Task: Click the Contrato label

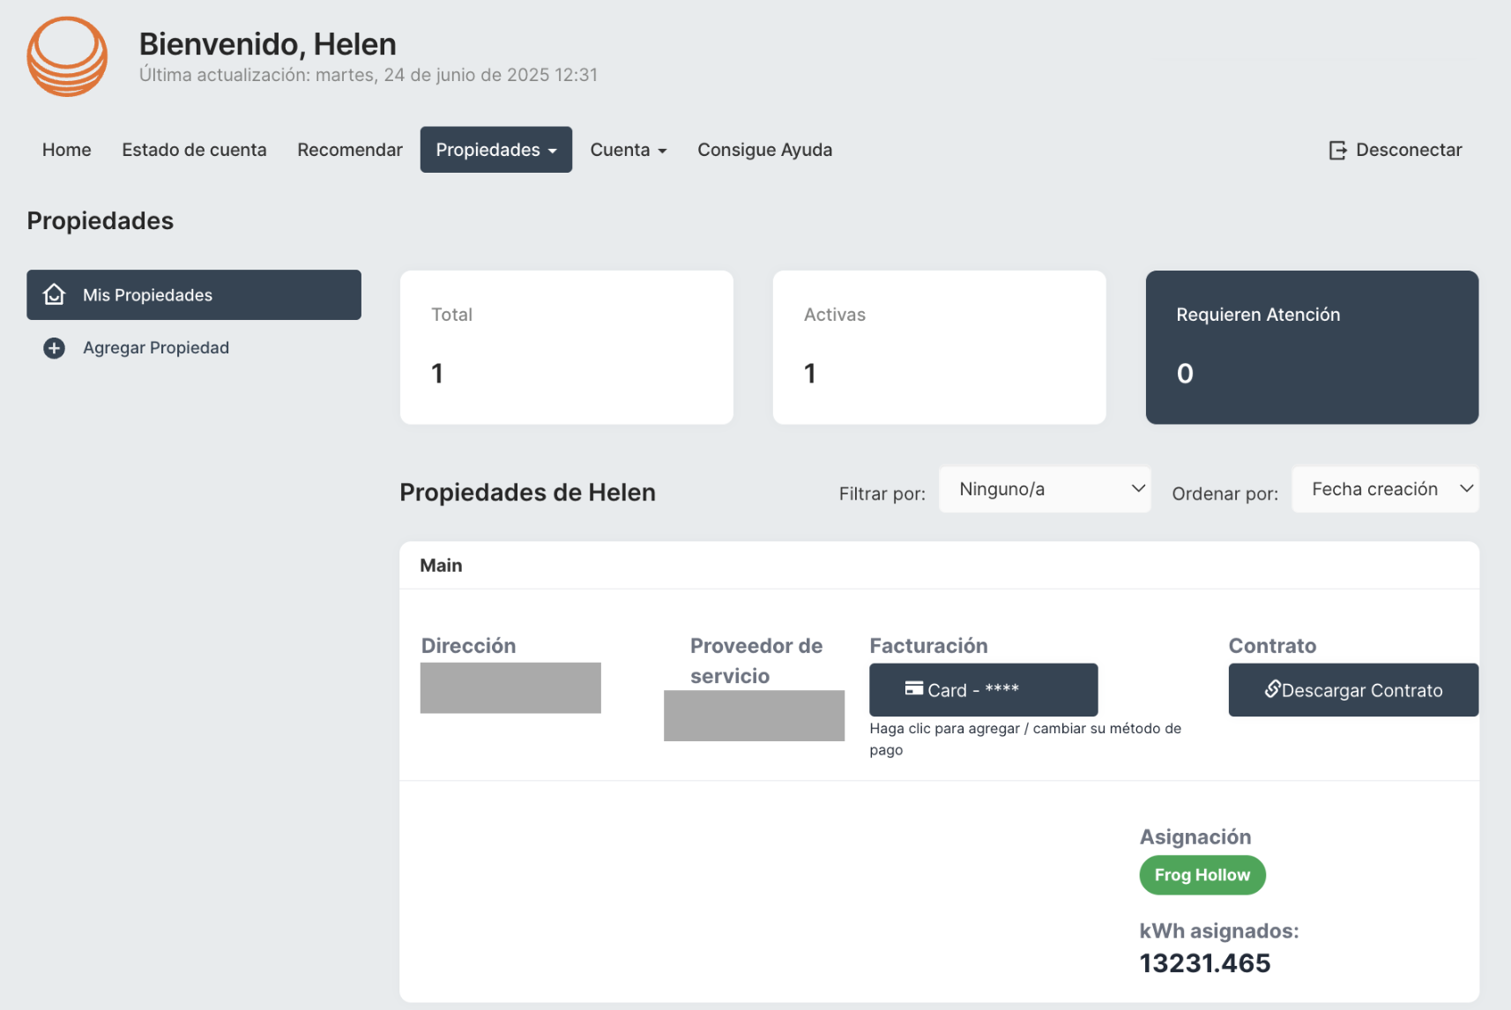Action: coord(1273,646)
